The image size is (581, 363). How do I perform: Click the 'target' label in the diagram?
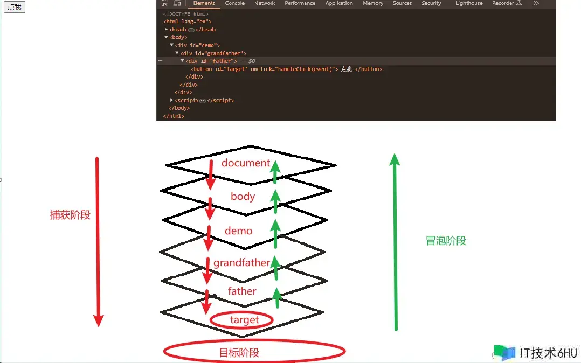[x=244, y=320]
